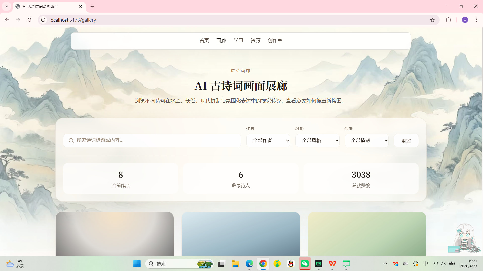Expand the 全部情感 emotion dropdown
Screen dimensions: 483x271
[366, 140]
